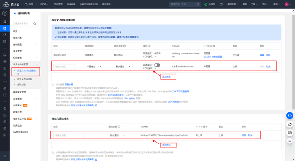Open 域名注册 in top navigation
295x161 pixels.
click(x=106, y=4)
